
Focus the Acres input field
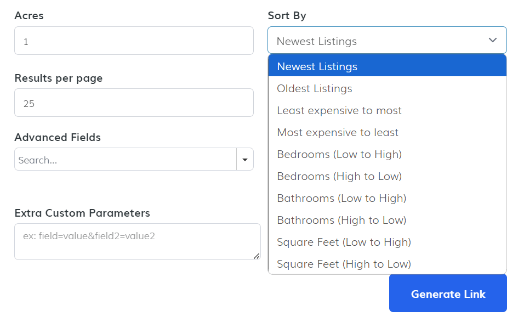[x=134, y=41]
